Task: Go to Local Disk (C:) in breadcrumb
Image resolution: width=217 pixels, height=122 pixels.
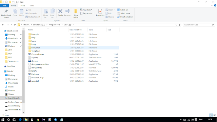Action: (39, 25)
